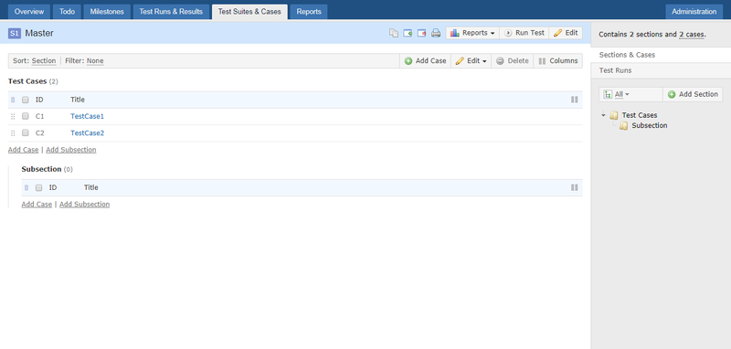
Task: Select Test Cases folder in tree
Action: click(639, 115)
